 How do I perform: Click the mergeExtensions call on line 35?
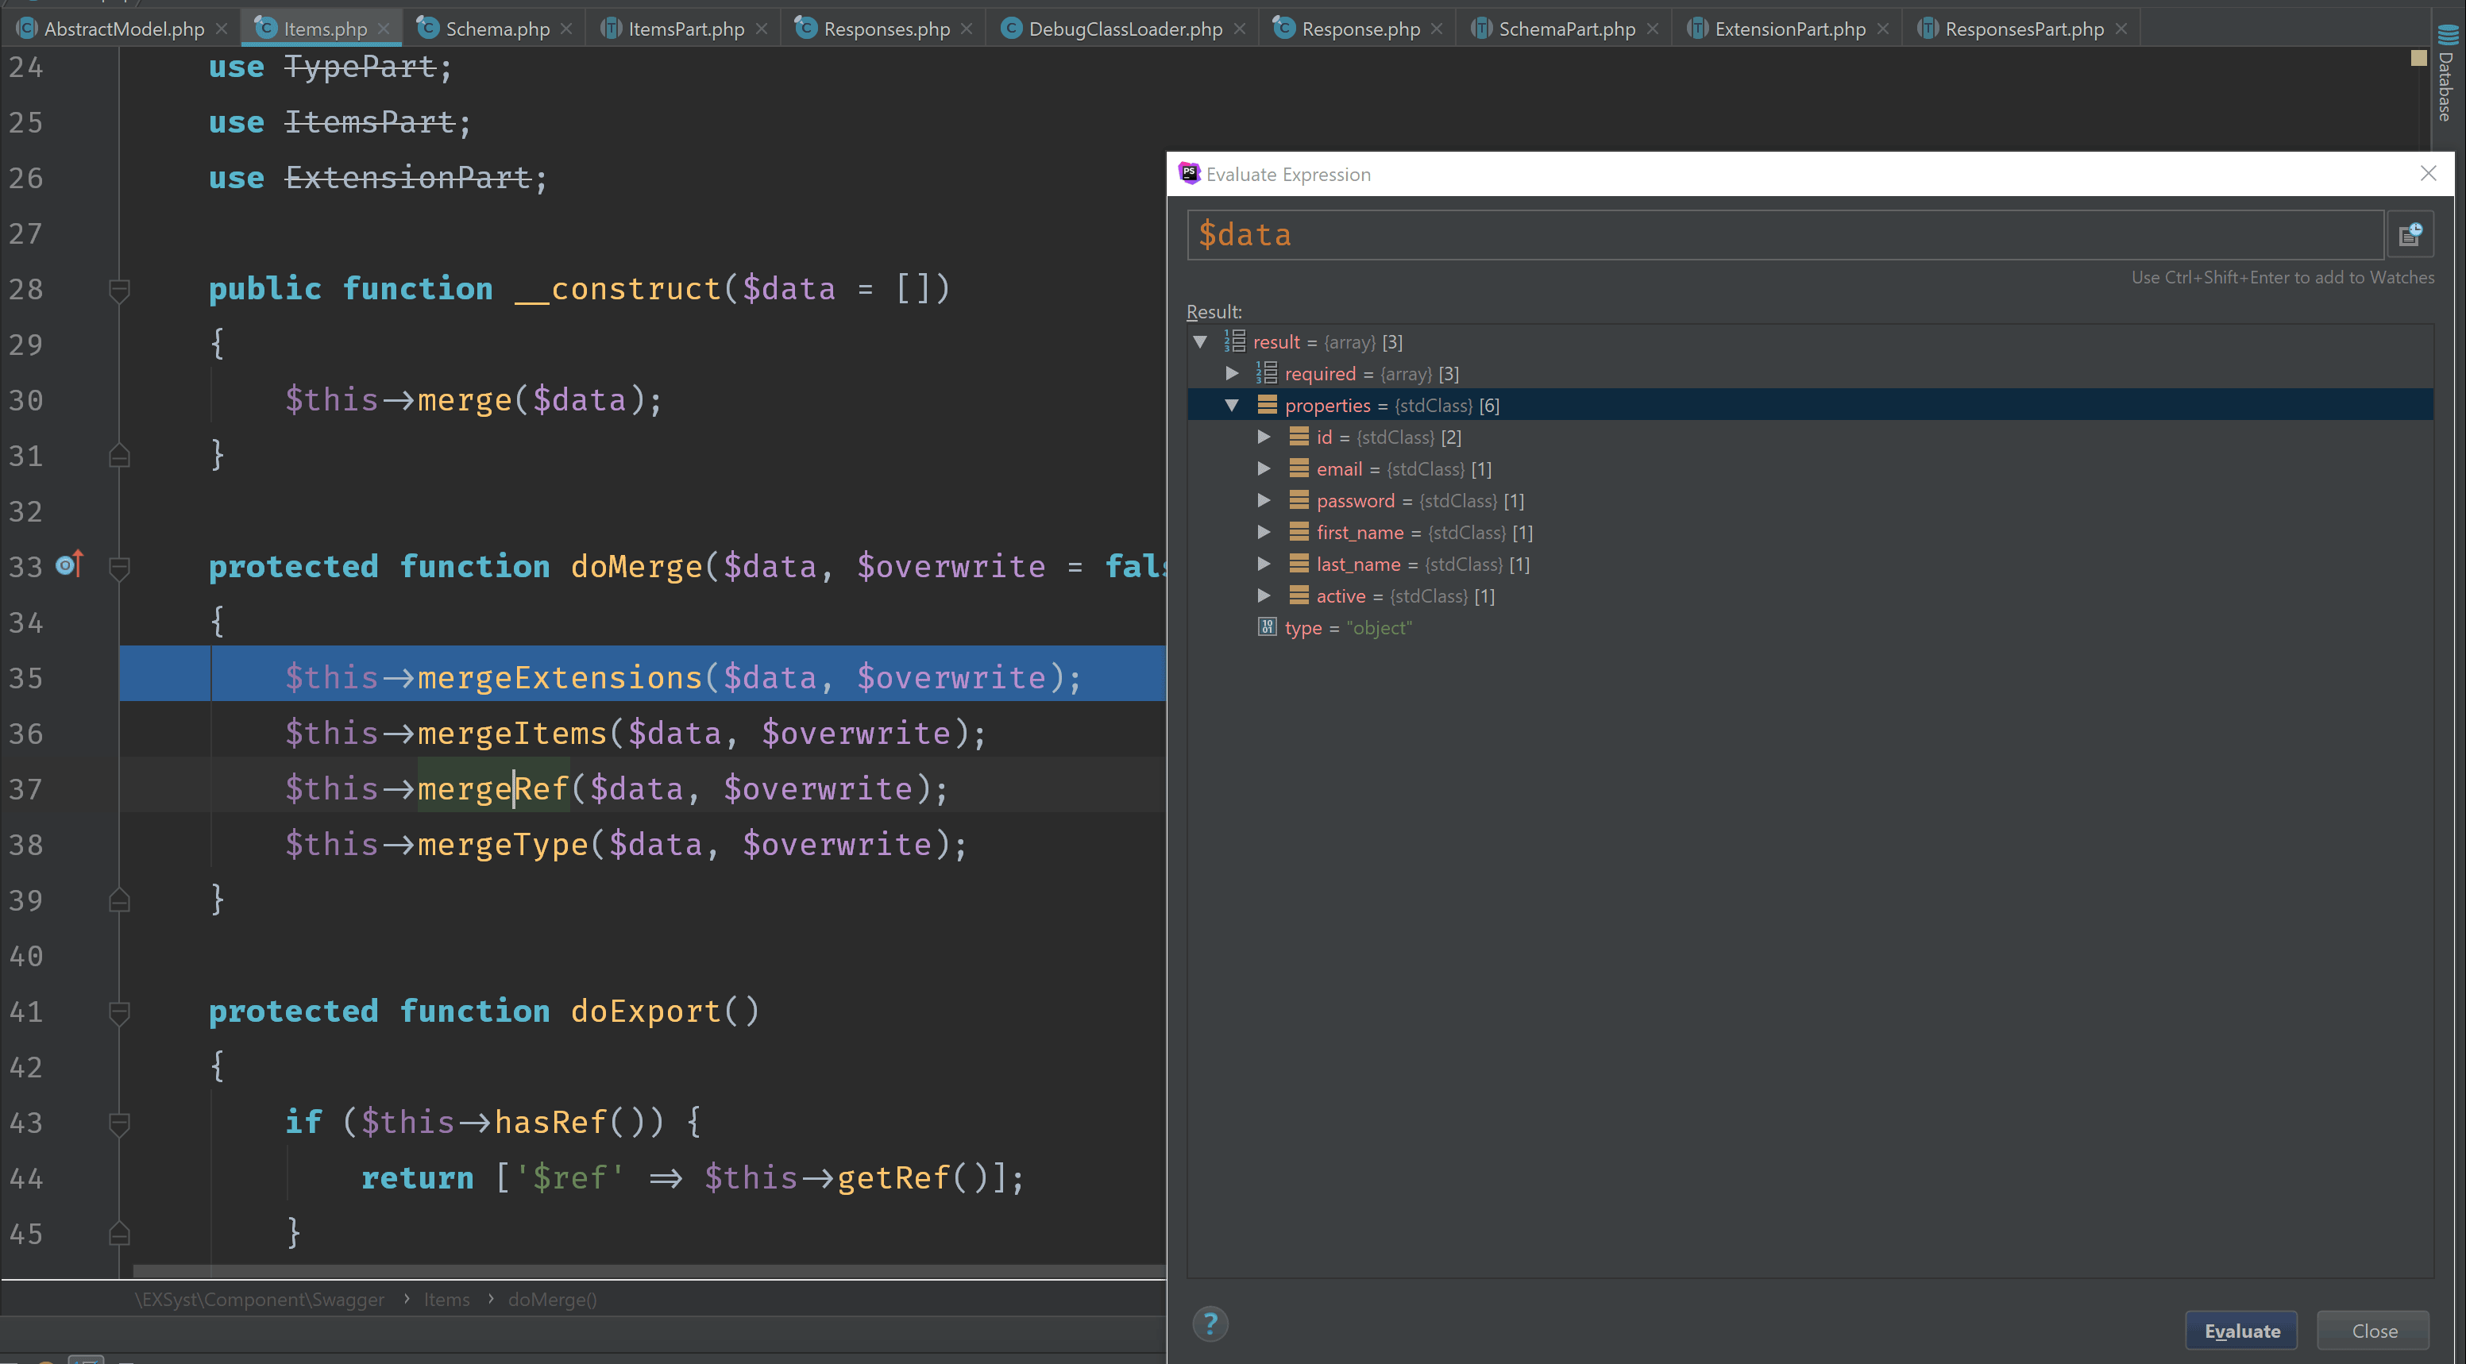(560, 678)
